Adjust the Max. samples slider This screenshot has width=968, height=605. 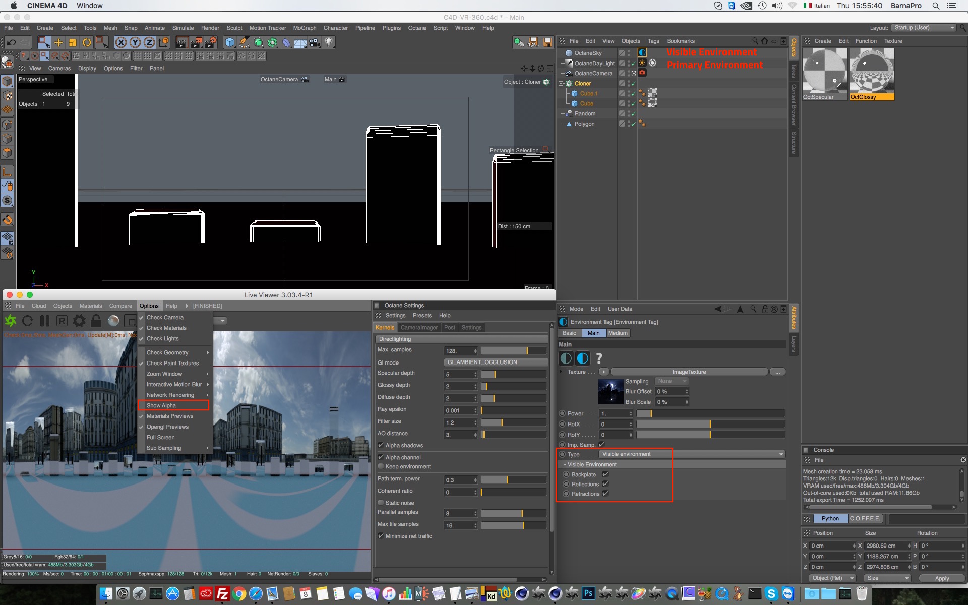[x=513, y=351]
